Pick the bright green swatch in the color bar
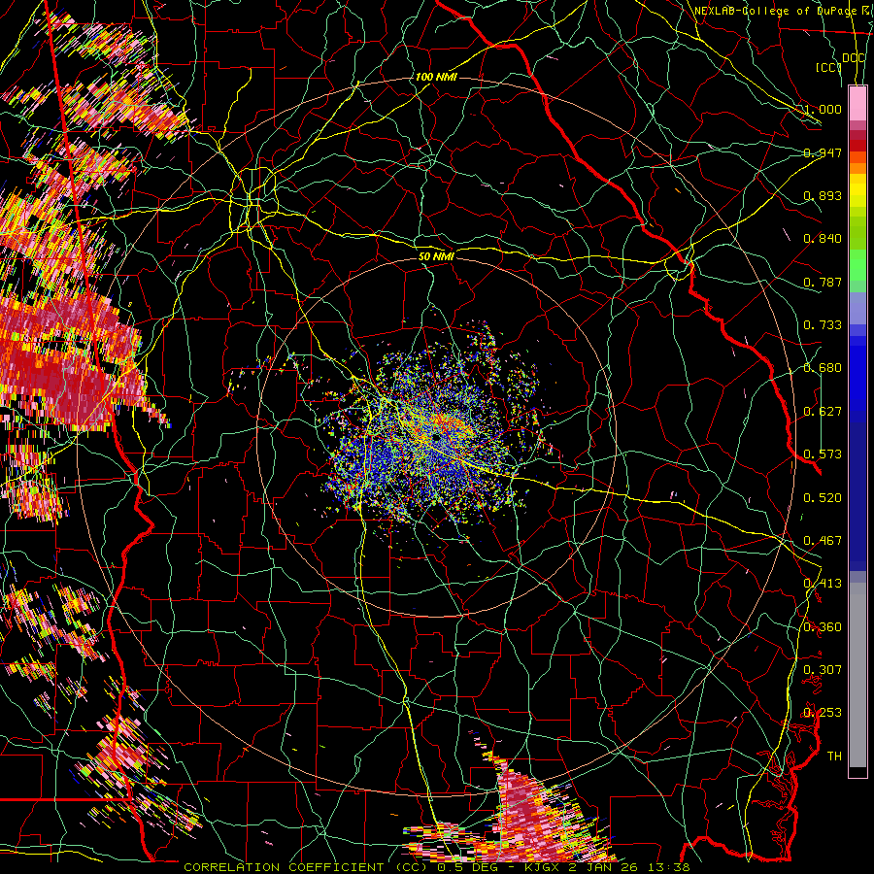This screenshot has height=874, width=874. point(857,265)
